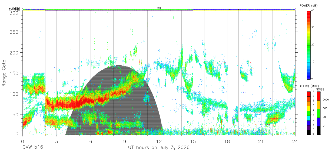This screenshot has width=332, height=153.
Task: Pick the blue segment of the NOISE bar
Action: tap(318, 122)
